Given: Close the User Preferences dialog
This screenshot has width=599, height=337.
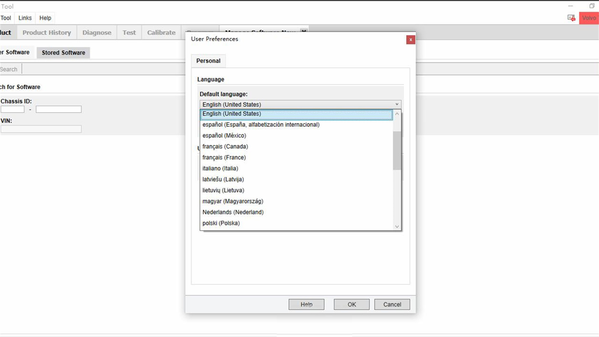Looking at the screenshot, I should click(411, 40).
